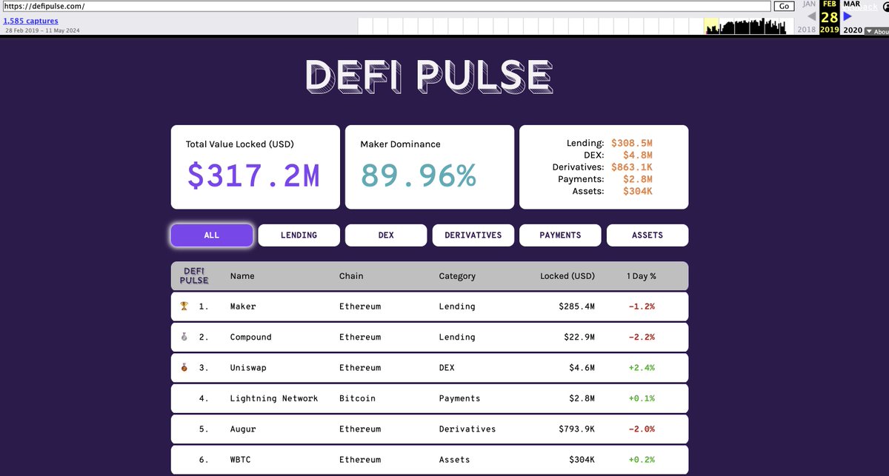The image size is (889, 476).
Task: Switch to the LENDING tab
Action: 299,235
